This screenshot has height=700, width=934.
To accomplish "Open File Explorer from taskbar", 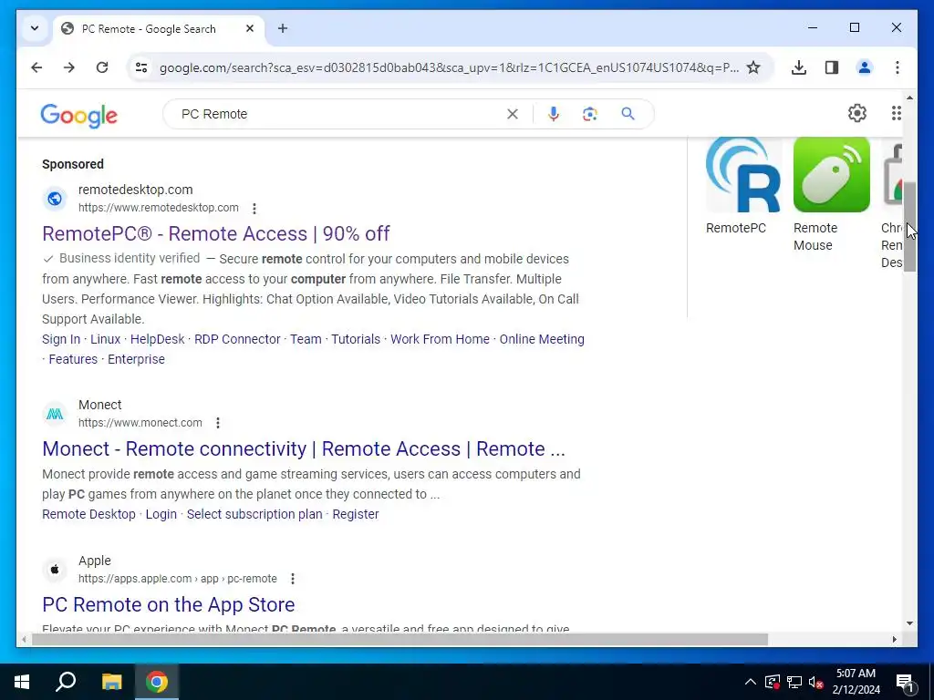I will click(111, 682).
